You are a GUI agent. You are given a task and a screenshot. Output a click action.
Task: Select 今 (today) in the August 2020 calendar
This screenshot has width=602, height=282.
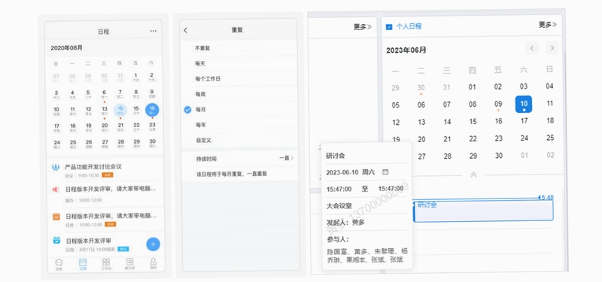point(120,110)
